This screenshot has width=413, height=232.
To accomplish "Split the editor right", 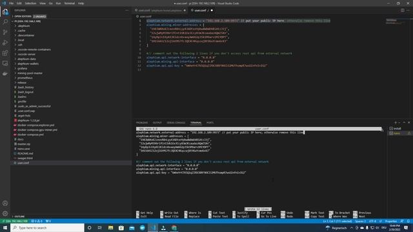I will 403,10.
